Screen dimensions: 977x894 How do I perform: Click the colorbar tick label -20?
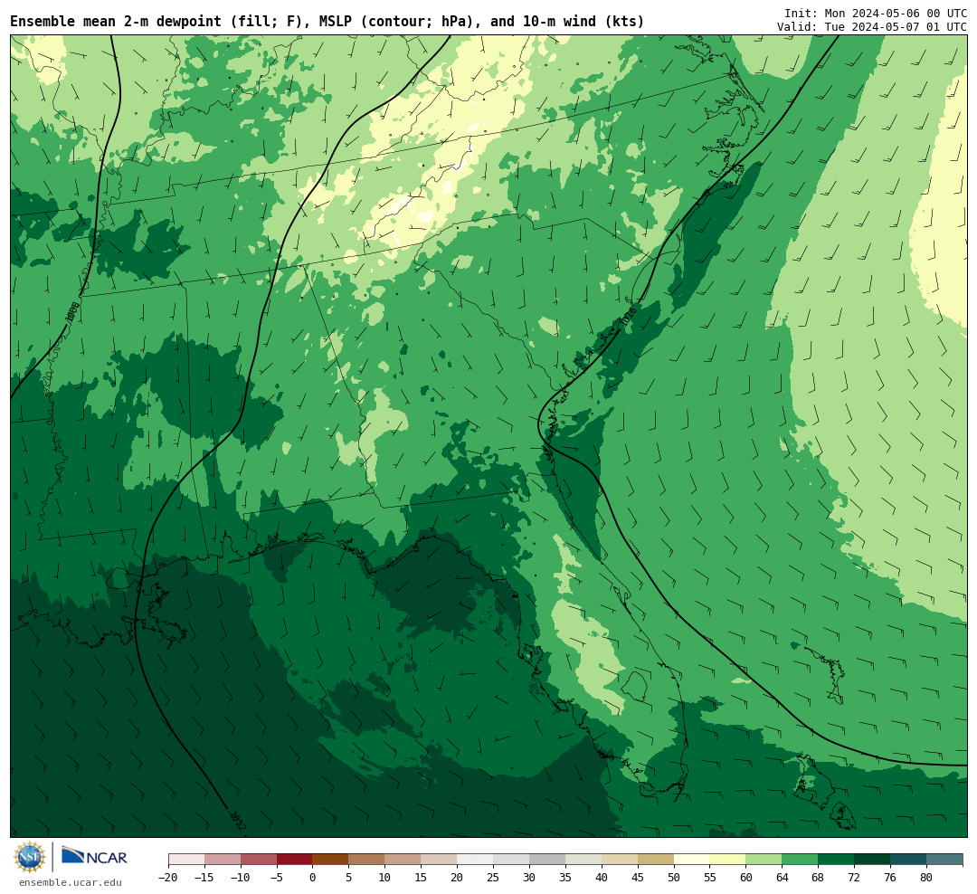168,877
